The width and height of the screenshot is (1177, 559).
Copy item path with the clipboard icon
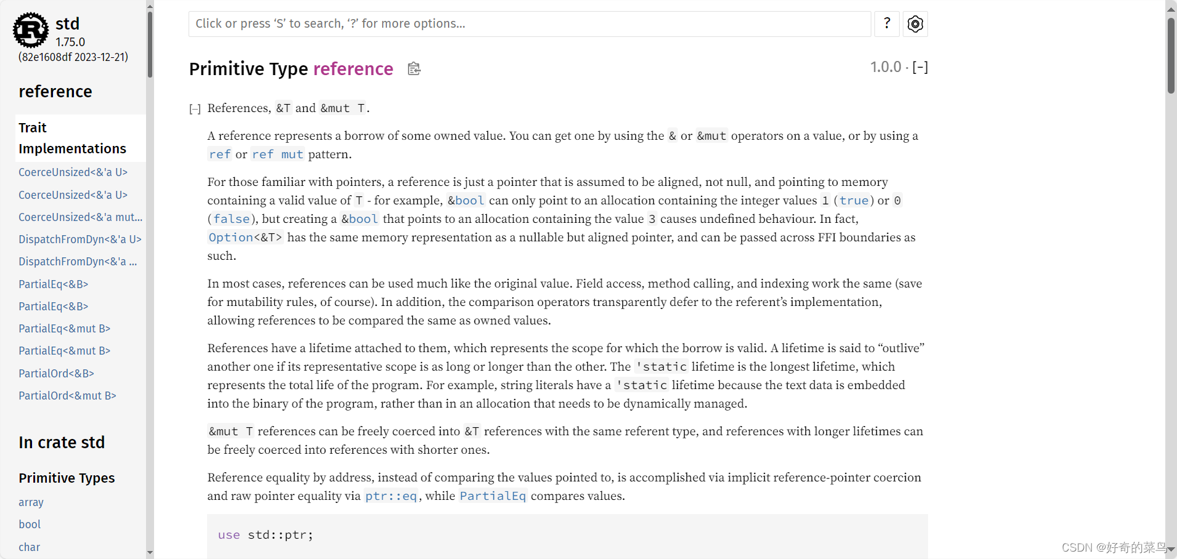pos(413,68)
